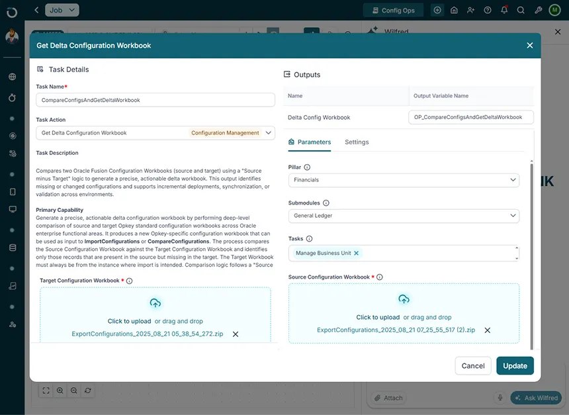Zoom in with the magnifier-plus canvas icon
This screenshot has height=415, width=569.
pos(60,391)
